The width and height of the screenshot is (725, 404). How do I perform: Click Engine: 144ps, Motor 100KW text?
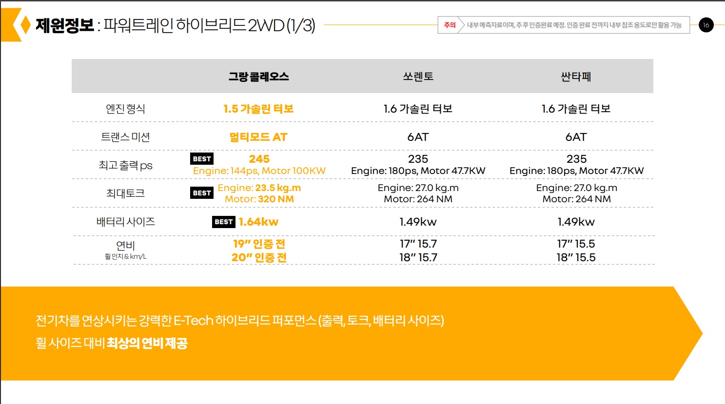pyautogui.click(x=259, y=171)
